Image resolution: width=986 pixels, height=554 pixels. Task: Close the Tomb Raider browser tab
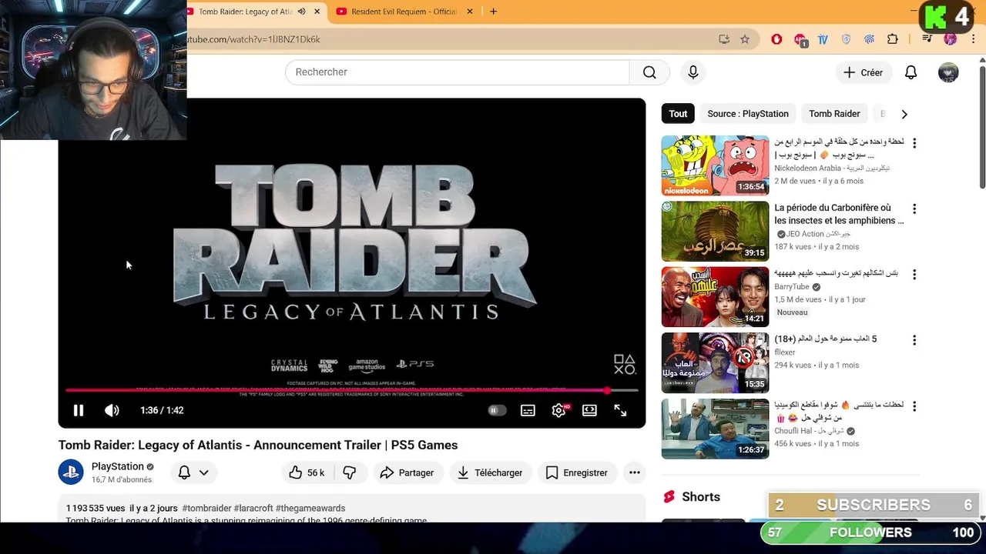[317, 12]
